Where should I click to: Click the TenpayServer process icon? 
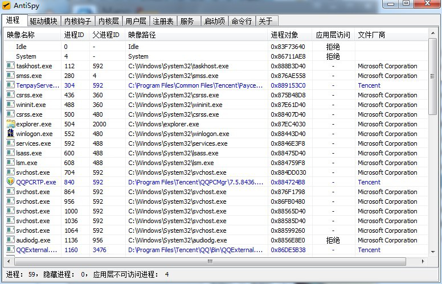tap(10, 85)
